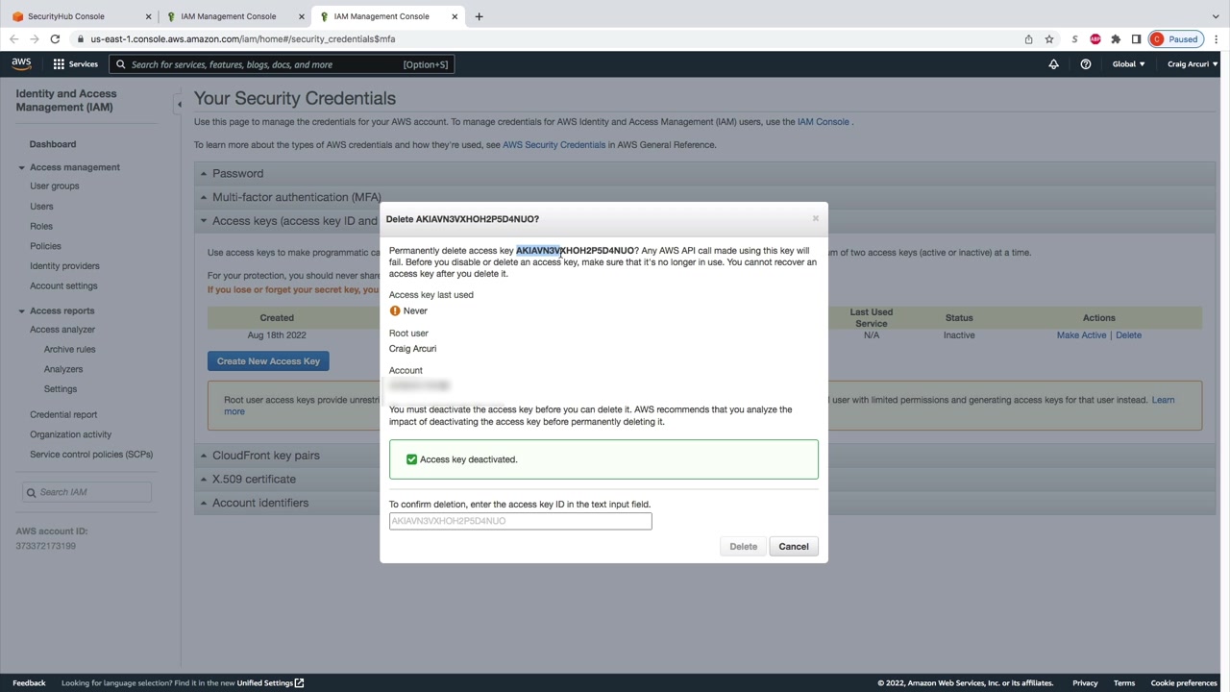Reload the page with the refresh icon
Image resolution: width=1230 pixels, height=692 pixels.
pyautogui.click(x=55, y=39)
